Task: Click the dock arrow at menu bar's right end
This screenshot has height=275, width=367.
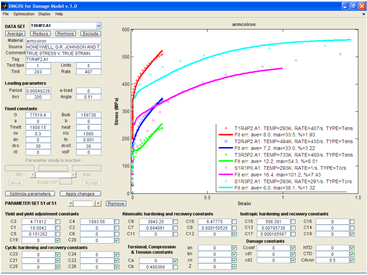Action: pos(363,14)
